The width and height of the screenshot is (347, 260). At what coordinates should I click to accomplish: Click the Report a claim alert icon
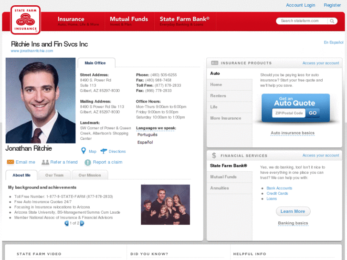88,162
